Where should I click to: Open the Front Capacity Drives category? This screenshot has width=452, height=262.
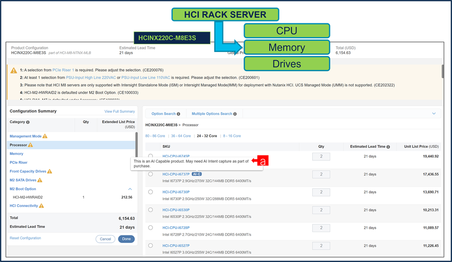pos(28,171)
